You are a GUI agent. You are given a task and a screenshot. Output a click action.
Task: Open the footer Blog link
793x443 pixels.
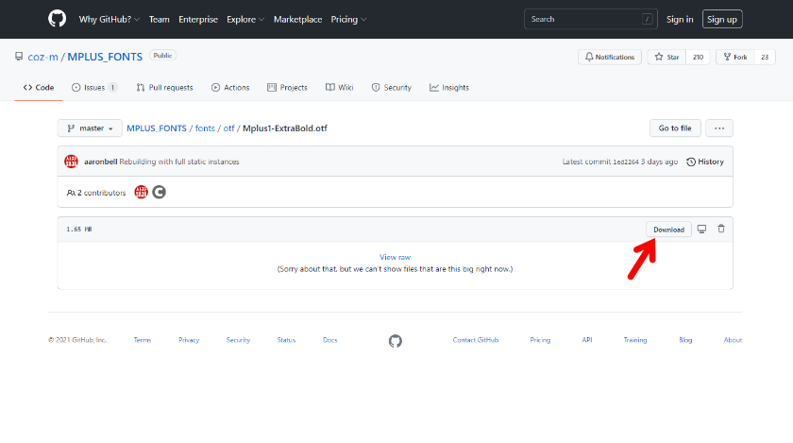click(x=685, y=340)
